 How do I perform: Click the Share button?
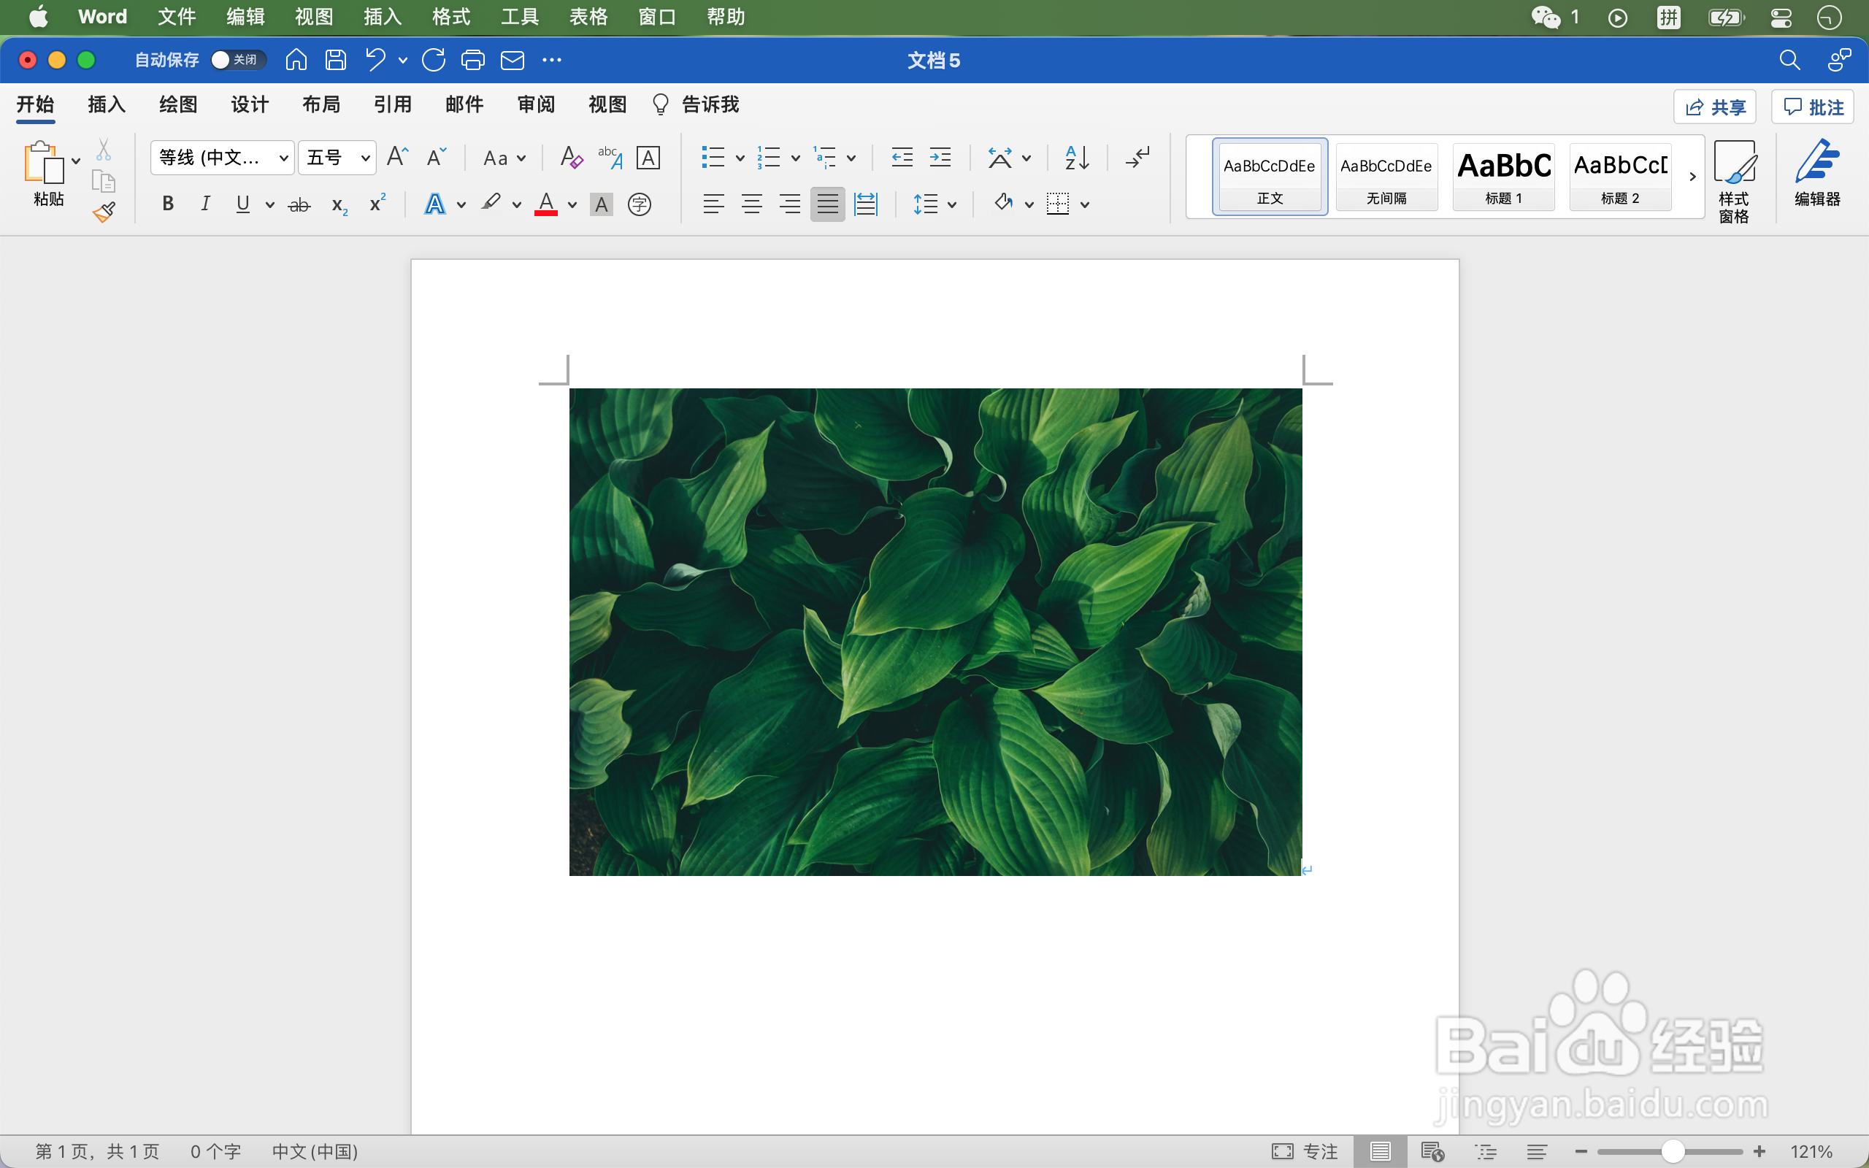(x=1714, y=107)
